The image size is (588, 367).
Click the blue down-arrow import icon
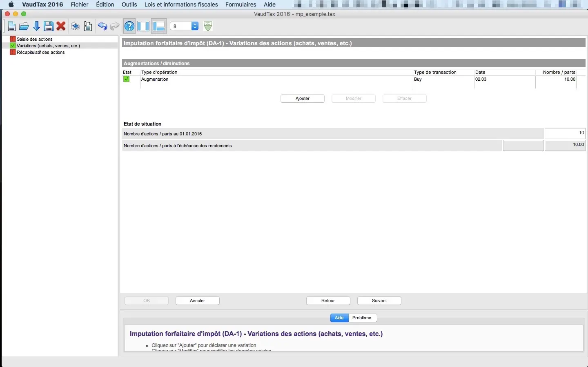tap(36, 27)
